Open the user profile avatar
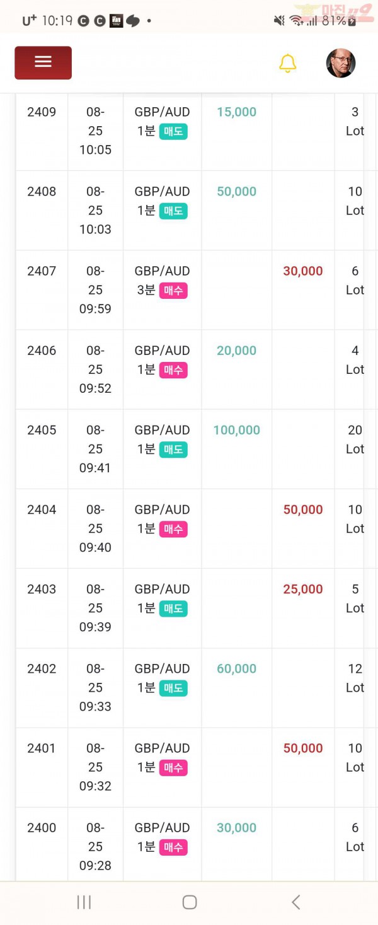 point(341,63)
